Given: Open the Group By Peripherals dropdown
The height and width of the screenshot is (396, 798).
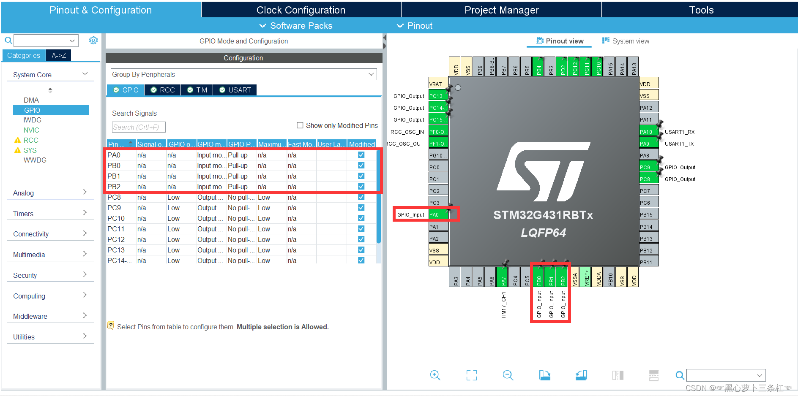Looking at the screenshot, I should [x=243, y=74].
